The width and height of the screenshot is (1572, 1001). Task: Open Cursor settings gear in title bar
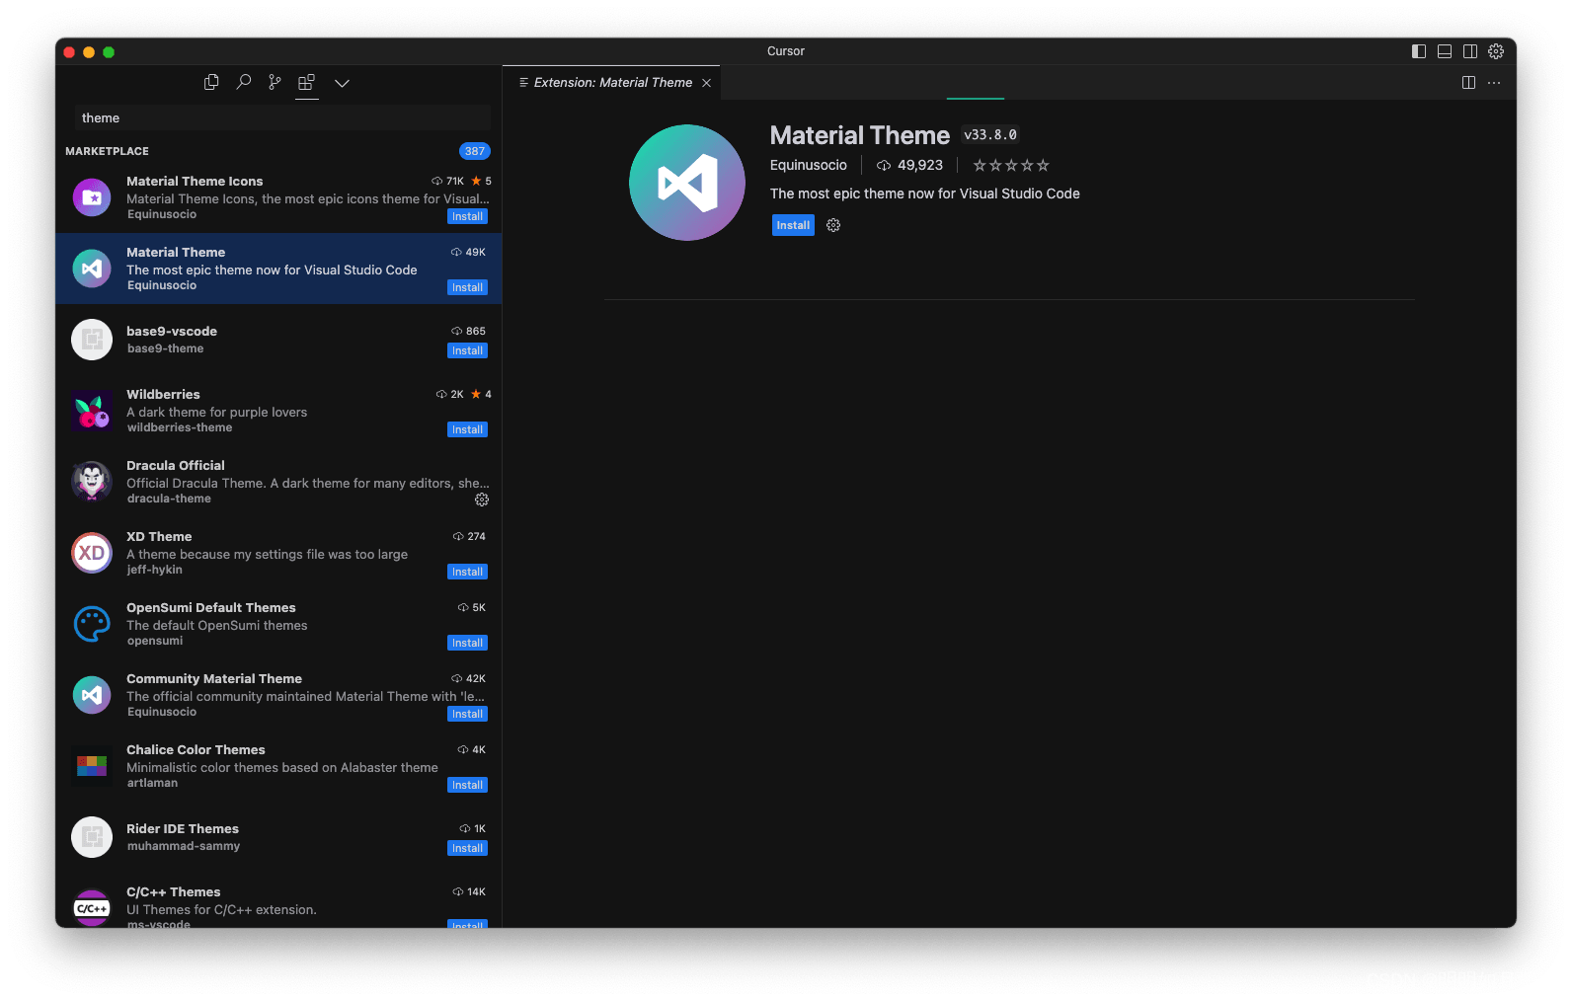point(1496,51)
